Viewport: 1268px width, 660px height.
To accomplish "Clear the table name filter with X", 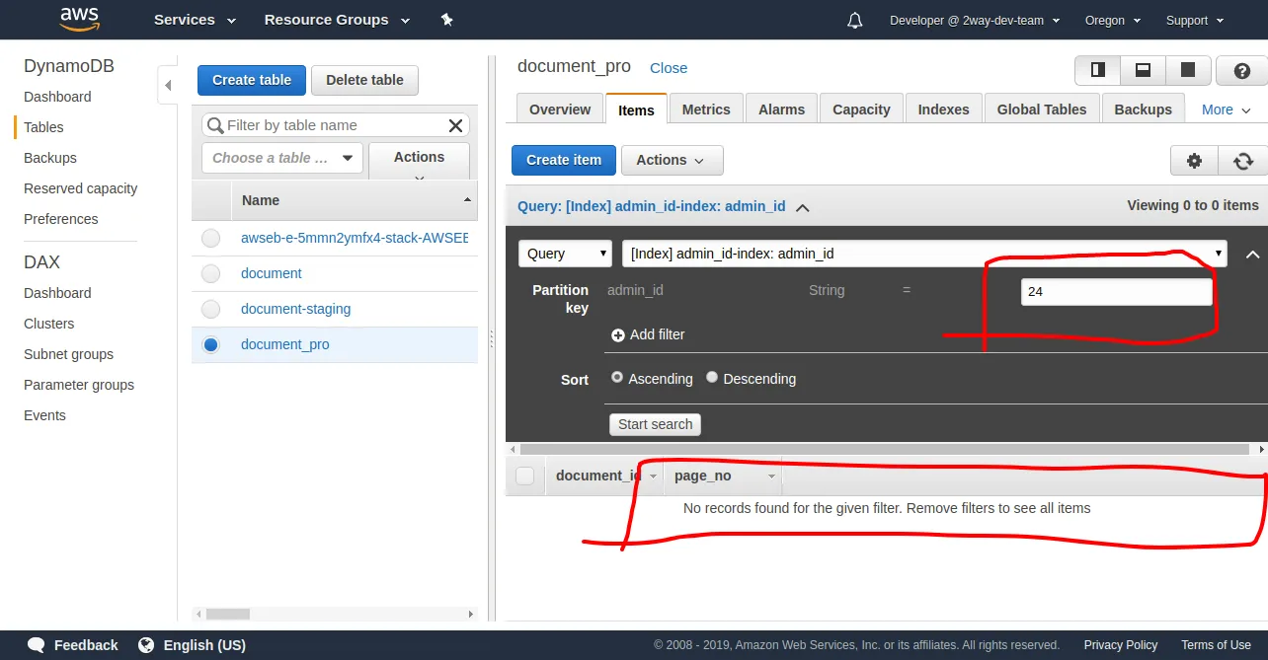I will tap(455, 125).
